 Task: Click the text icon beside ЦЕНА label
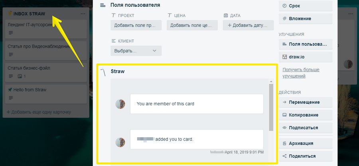pyautogui.click(x=170, y=15)
